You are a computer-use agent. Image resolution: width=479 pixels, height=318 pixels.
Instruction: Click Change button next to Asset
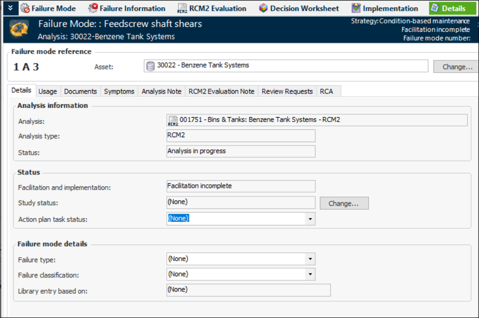(456, 67)
